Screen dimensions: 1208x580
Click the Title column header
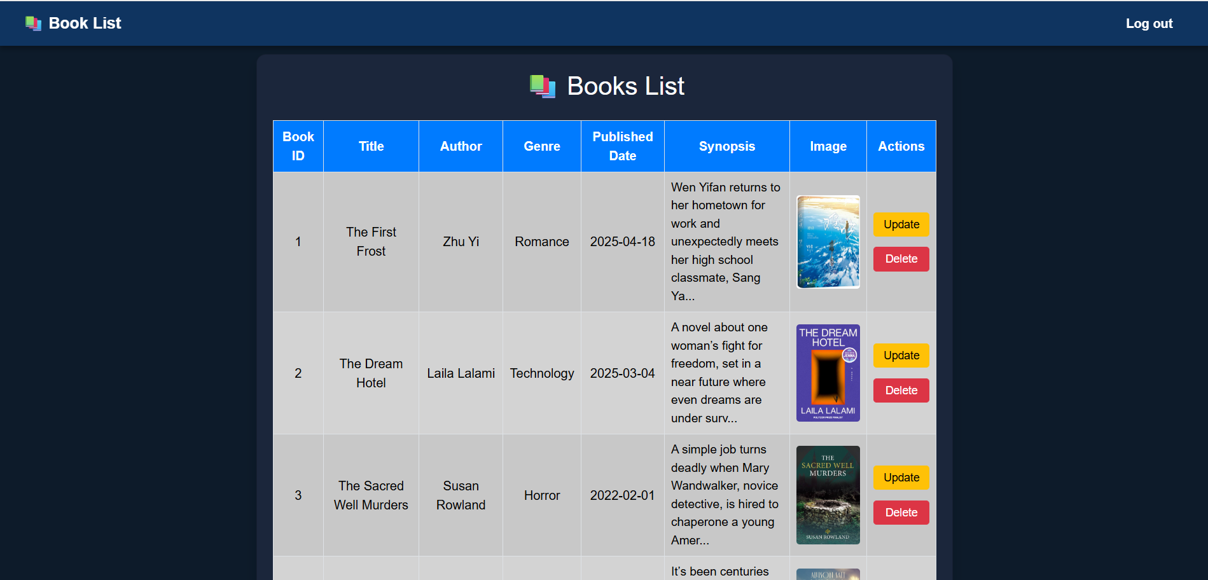pos(371,146)
